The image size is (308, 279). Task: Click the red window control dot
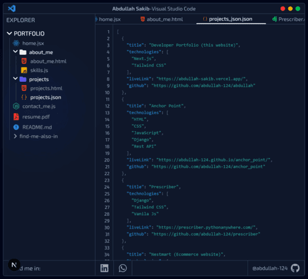[283, 9]
